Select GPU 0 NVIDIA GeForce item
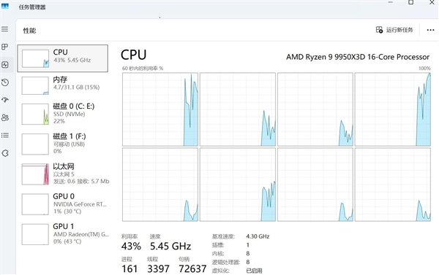 pos(63,204)
